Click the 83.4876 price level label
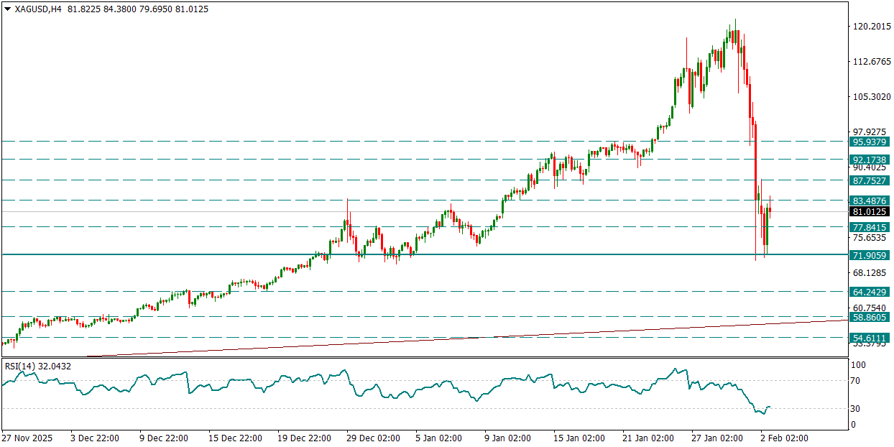 click(x=870, y=201)
